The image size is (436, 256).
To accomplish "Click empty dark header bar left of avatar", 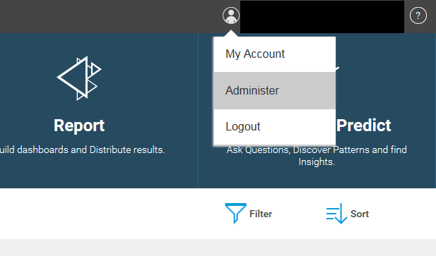I will [111, 17].
